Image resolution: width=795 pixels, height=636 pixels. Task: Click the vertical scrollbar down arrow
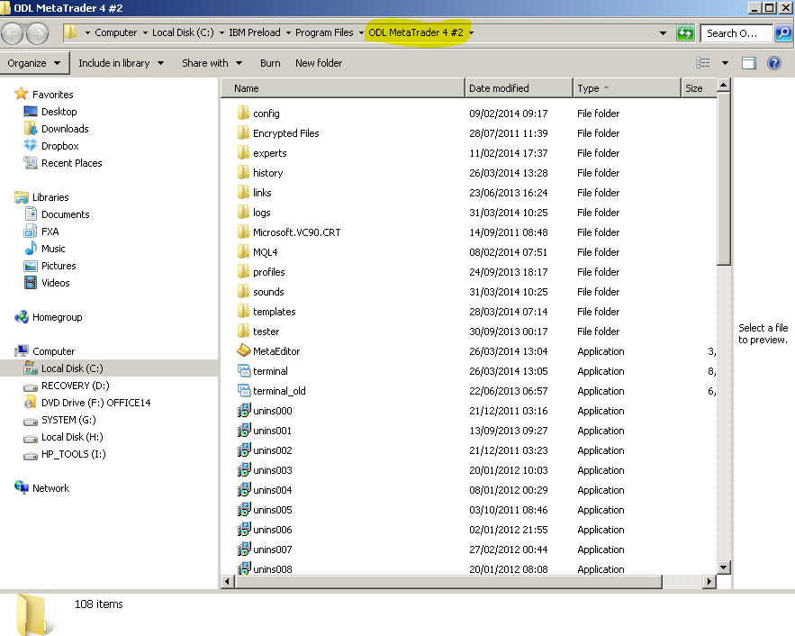pyautogui.click(x=723, y=567)
